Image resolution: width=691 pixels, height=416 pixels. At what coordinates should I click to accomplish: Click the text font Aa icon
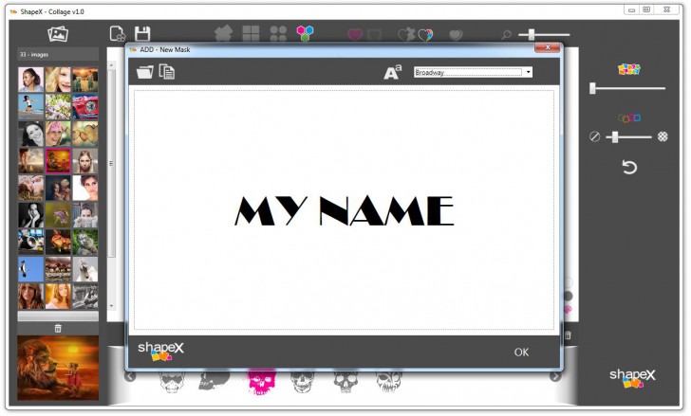[392, 72]
